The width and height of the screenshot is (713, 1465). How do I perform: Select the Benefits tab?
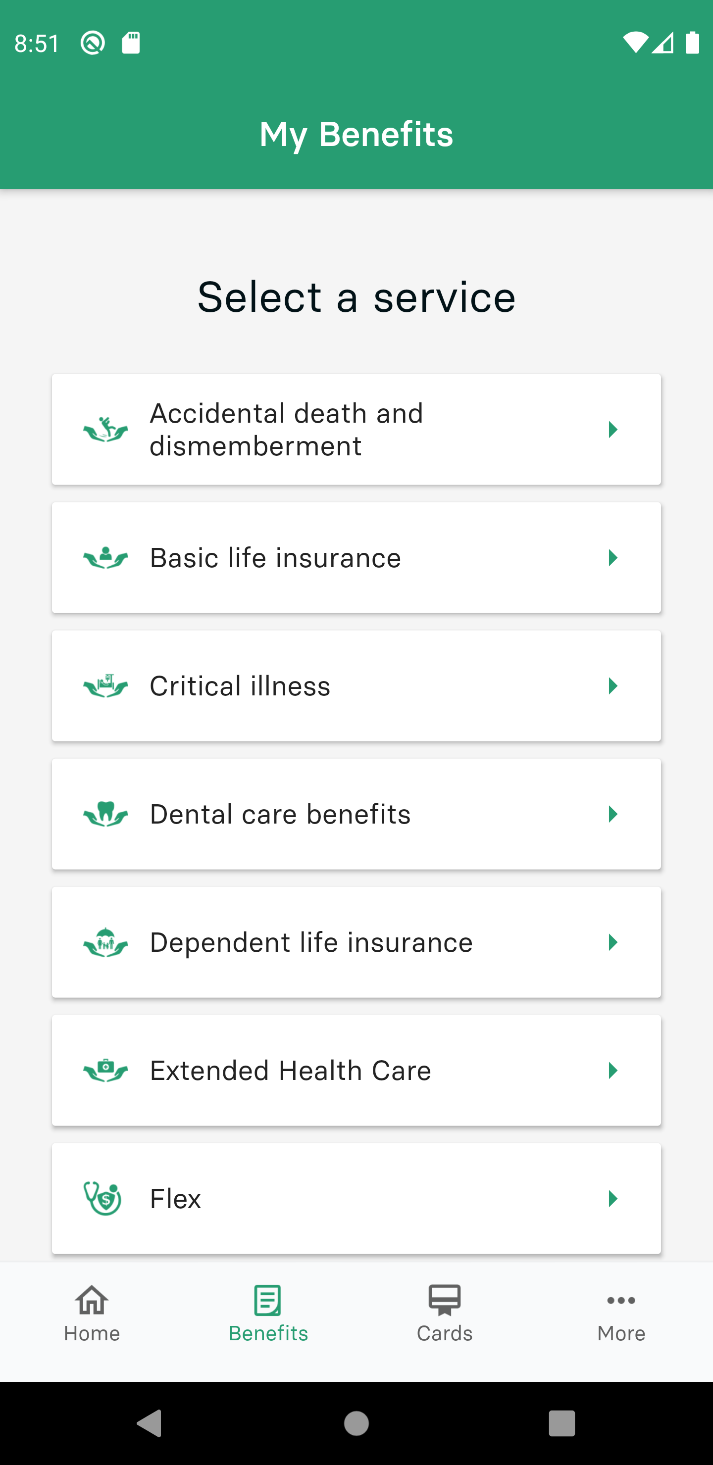(268, 1314)
